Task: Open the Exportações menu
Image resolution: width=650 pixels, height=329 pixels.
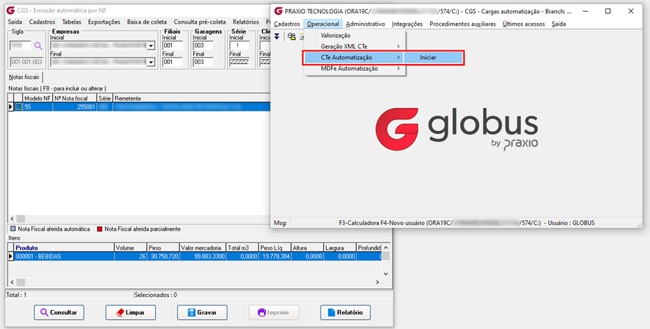Action: pos(104,22)
